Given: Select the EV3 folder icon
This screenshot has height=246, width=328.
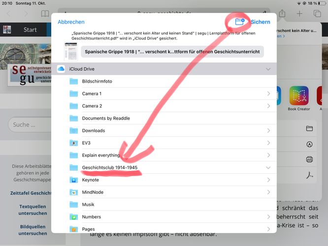Looking at the screenshot, I should coord(74,143).
